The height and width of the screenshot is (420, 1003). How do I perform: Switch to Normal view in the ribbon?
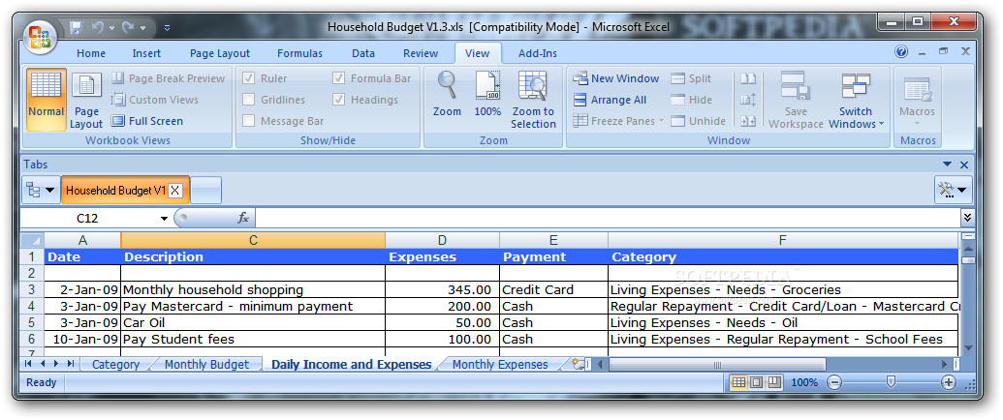pyautogui.click(x=47, y=99)
